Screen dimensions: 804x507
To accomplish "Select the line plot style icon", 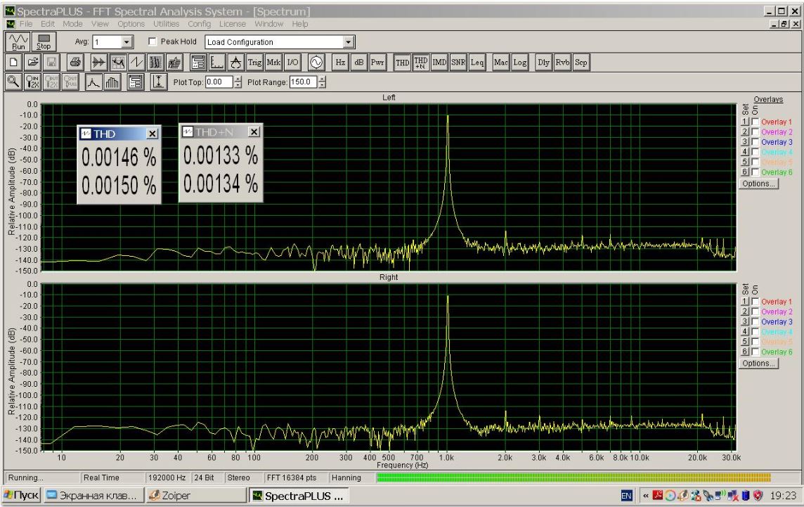I will click(x=93, y=82).
